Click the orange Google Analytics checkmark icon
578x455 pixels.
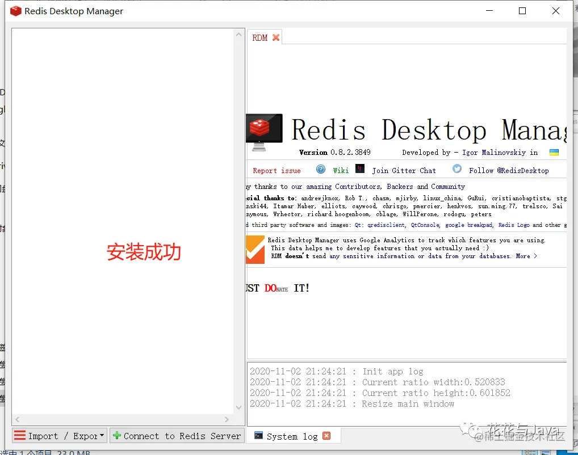[255, 250]
